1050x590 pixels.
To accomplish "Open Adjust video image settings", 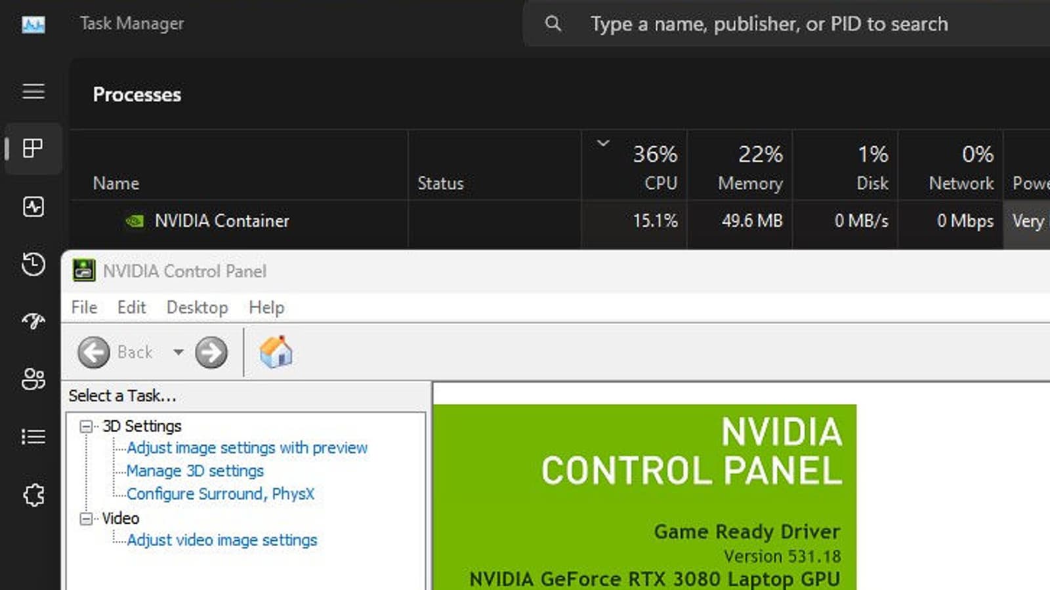I will coord(222,540).
